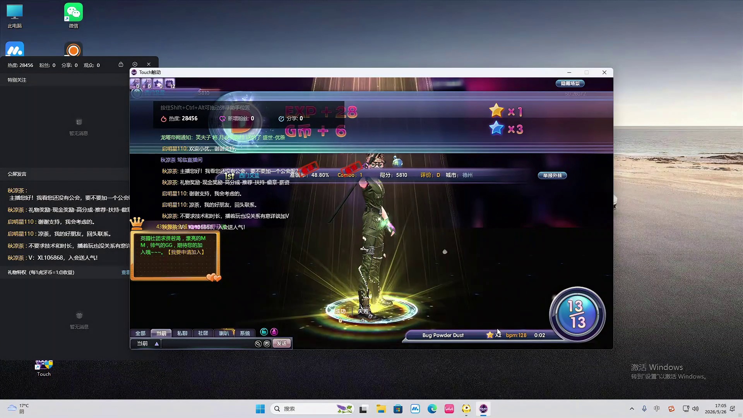Click the taskbar 搜索 search box
This screenshot has width=743, height=418.
click(x=313, y=409)
